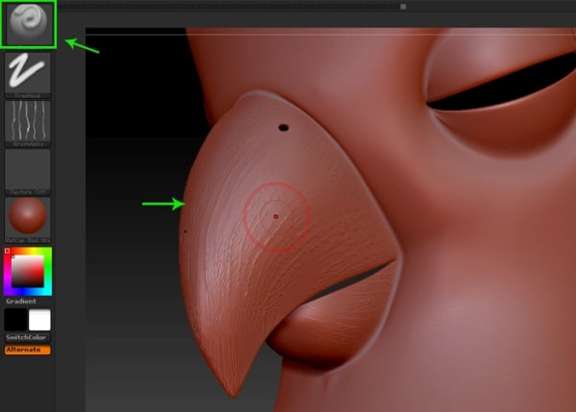
Task: Click the SwitchColor button
Action: pos(28,337)
